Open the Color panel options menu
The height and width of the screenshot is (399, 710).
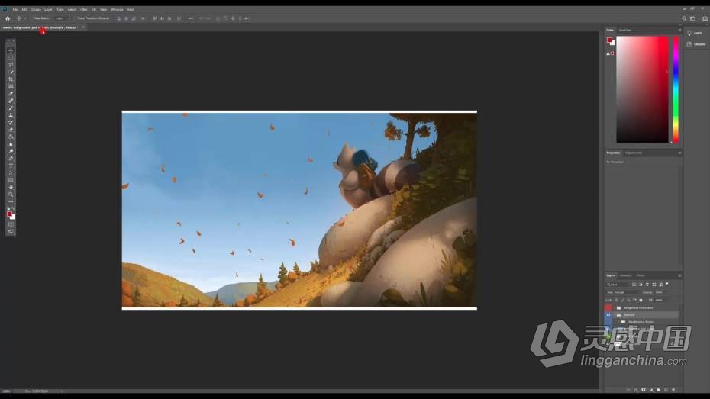pyautogui.click(x=679, y=30)
